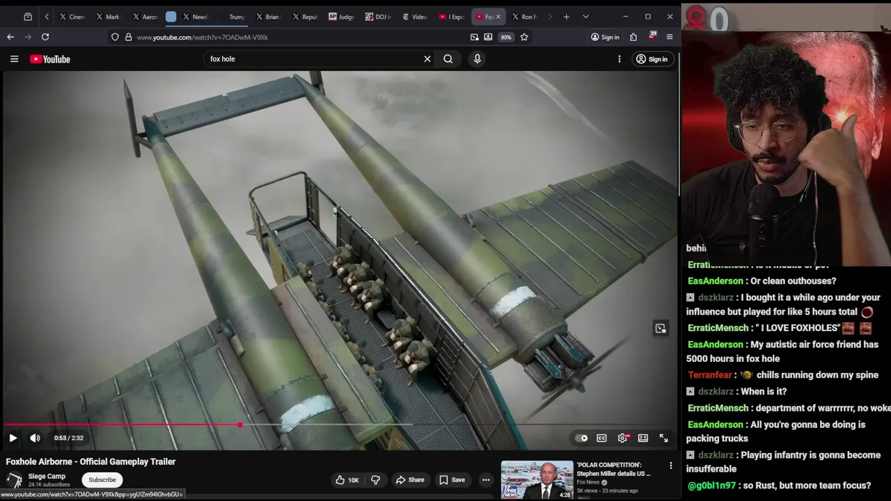
Task: Switch to the 'Brian' X tab
Action: pyautogui.click(x=268, y=17)
